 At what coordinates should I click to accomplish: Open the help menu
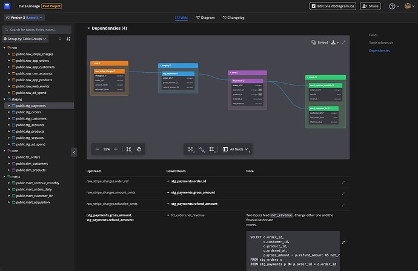click(394, 6)
